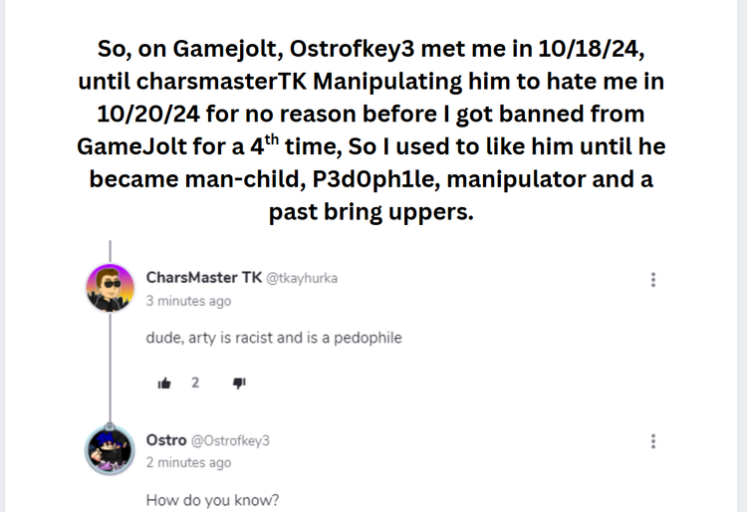Click the "2 minutes ago" timestamp

coord(189,462)
